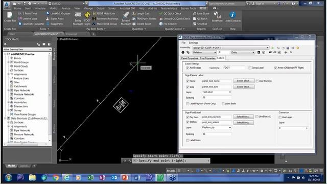Open the Connector Layer dropdown
This screenshot has width=327, height=184.
click(x=293, y=128)
